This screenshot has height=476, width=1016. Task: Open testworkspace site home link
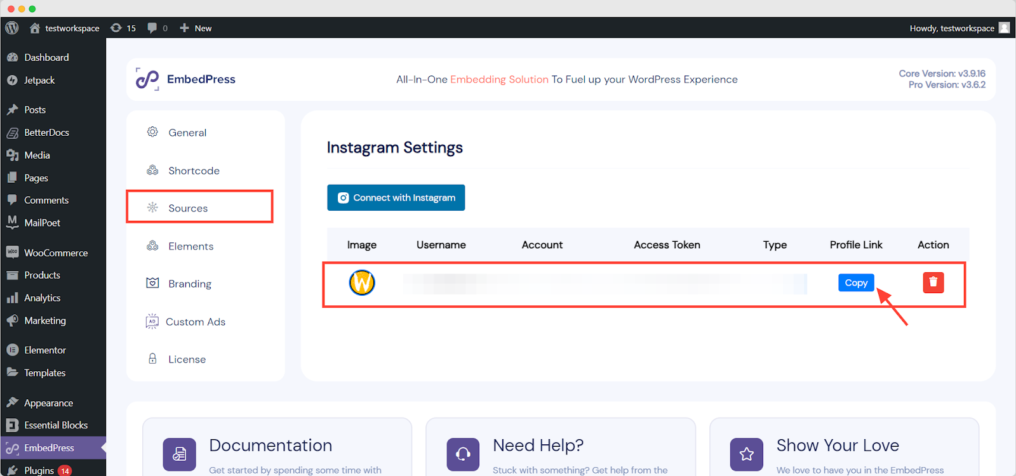[x=64, y=28]
